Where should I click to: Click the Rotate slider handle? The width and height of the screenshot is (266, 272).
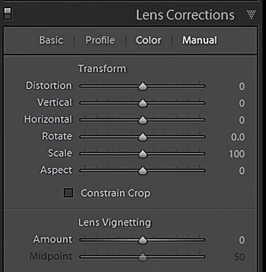tap(143, 137)
